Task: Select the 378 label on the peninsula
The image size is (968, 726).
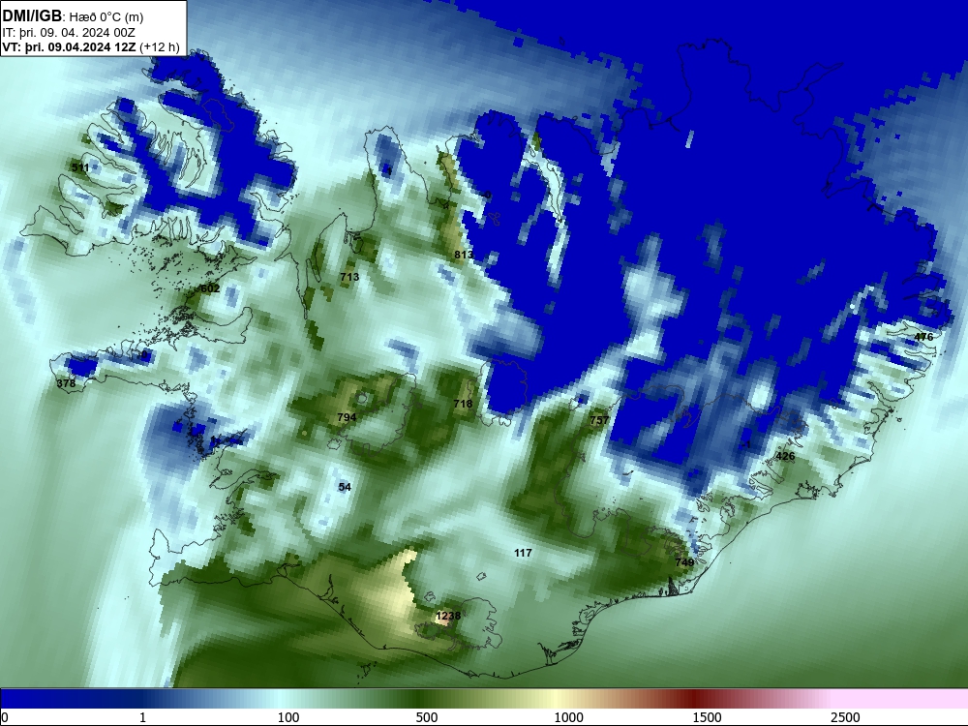Action: pos(66,383)
